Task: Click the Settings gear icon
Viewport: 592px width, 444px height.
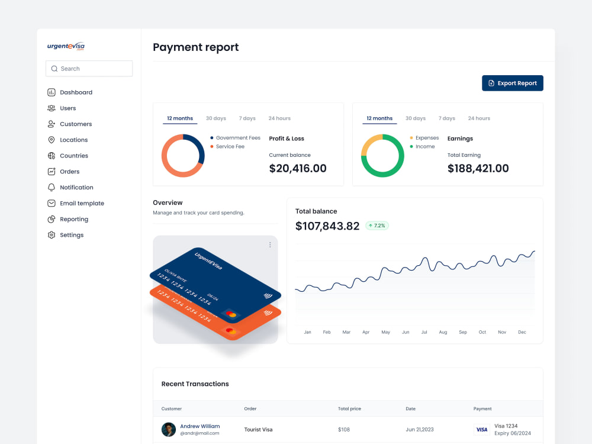Action: click(52, 235)
